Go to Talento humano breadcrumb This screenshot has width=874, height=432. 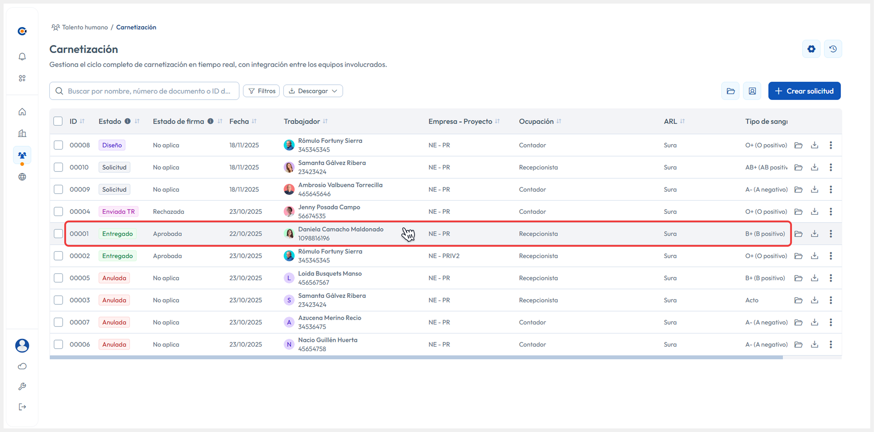[85, 27]
